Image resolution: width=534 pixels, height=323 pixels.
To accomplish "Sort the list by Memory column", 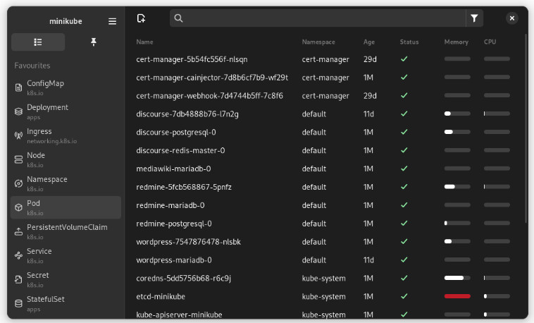I will click(x=456, y=42).
